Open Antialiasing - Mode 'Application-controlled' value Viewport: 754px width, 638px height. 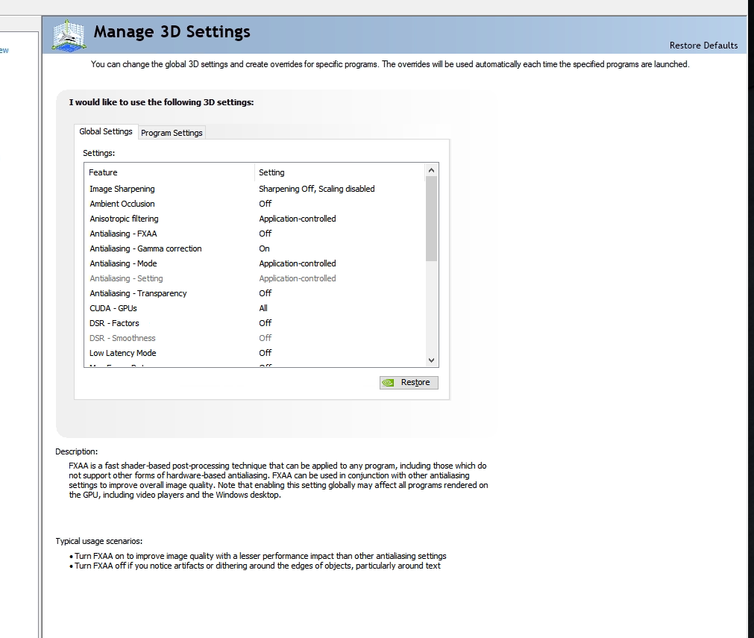(x=298, y=263)
